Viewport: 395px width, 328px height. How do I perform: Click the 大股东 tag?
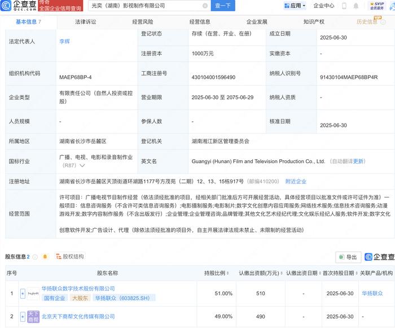(80, 298)
